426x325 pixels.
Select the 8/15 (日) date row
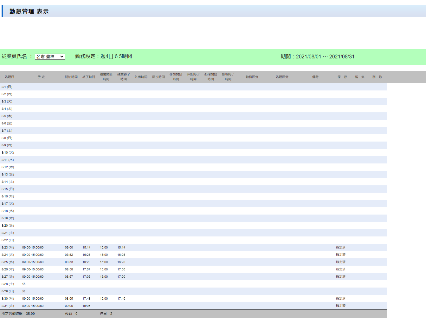pos(8,189)
